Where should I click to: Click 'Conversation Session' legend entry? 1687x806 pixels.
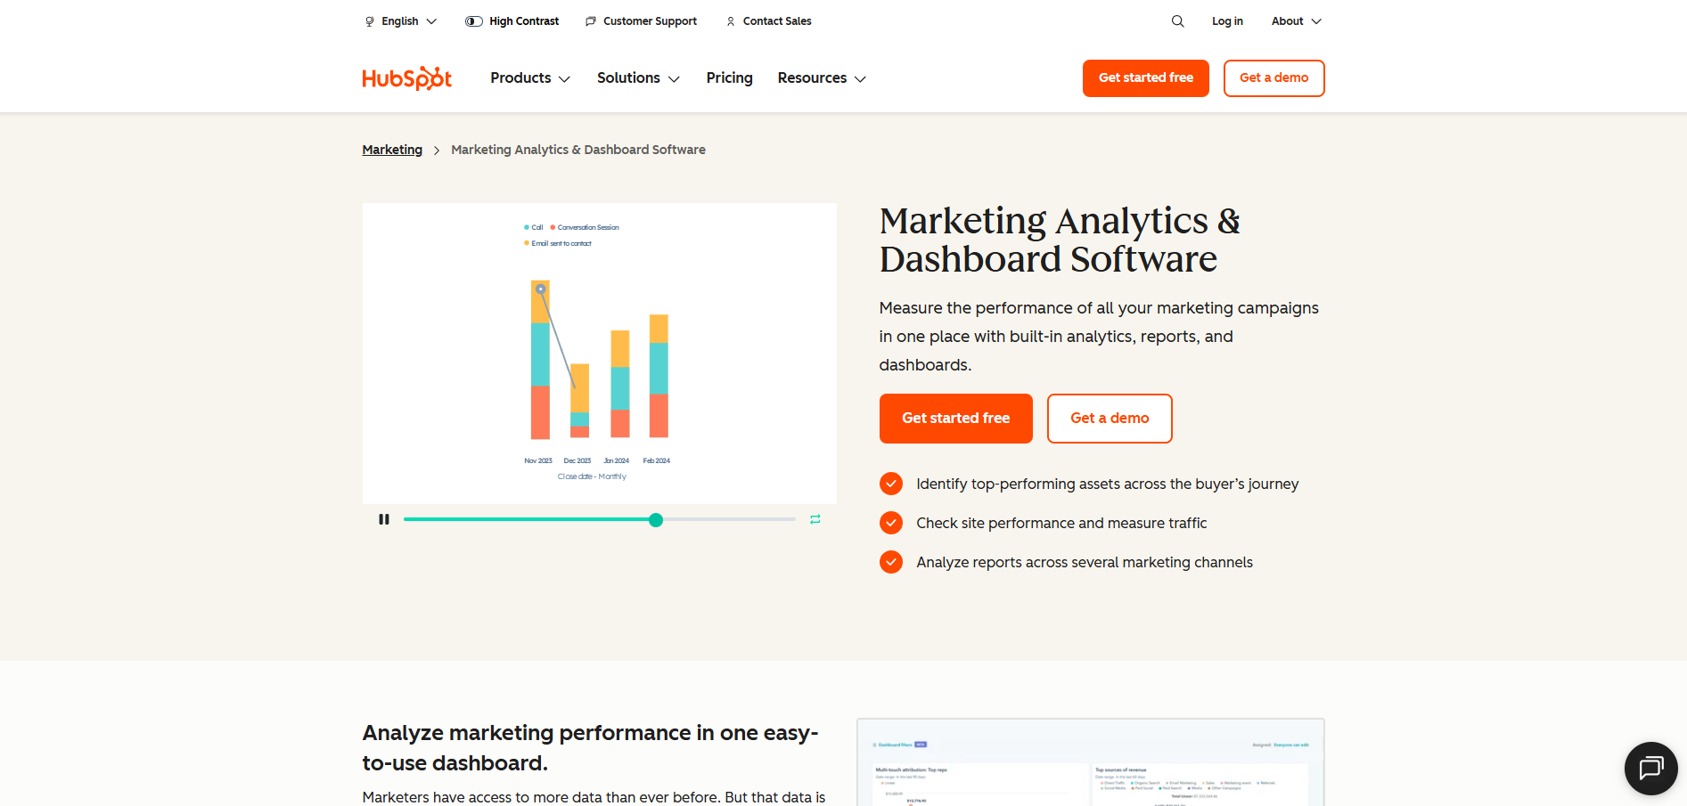[585, 227]
